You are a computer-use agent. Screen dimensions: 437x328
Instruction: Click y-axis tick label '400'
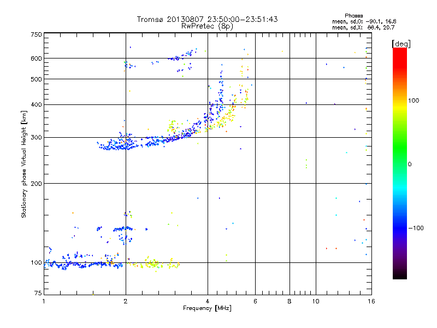click(36, 105)
